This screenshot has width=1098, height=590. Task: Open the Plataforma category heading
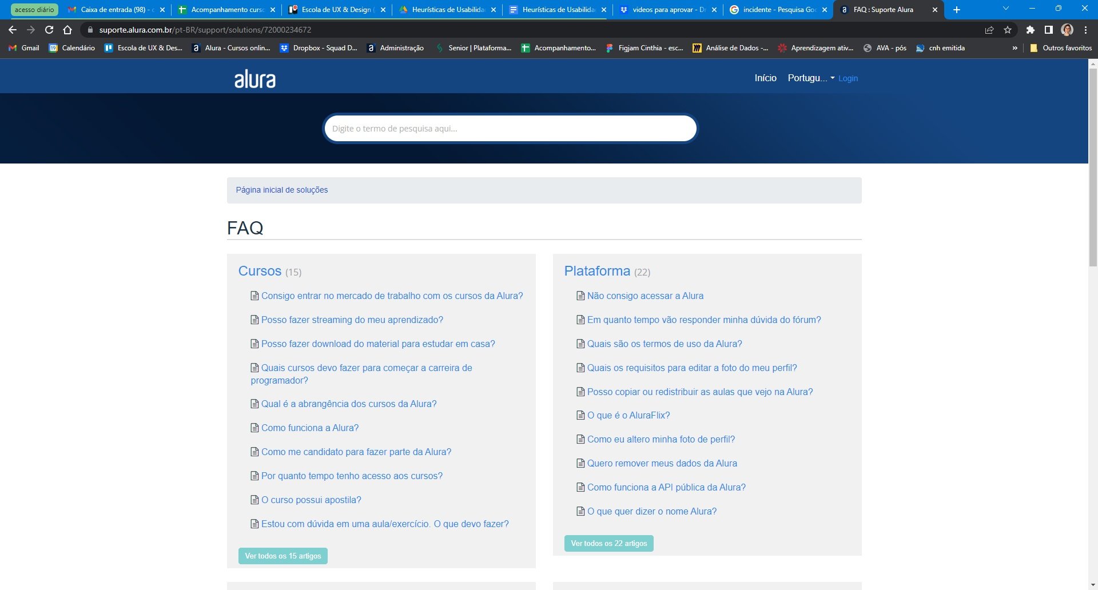[597, 271]
